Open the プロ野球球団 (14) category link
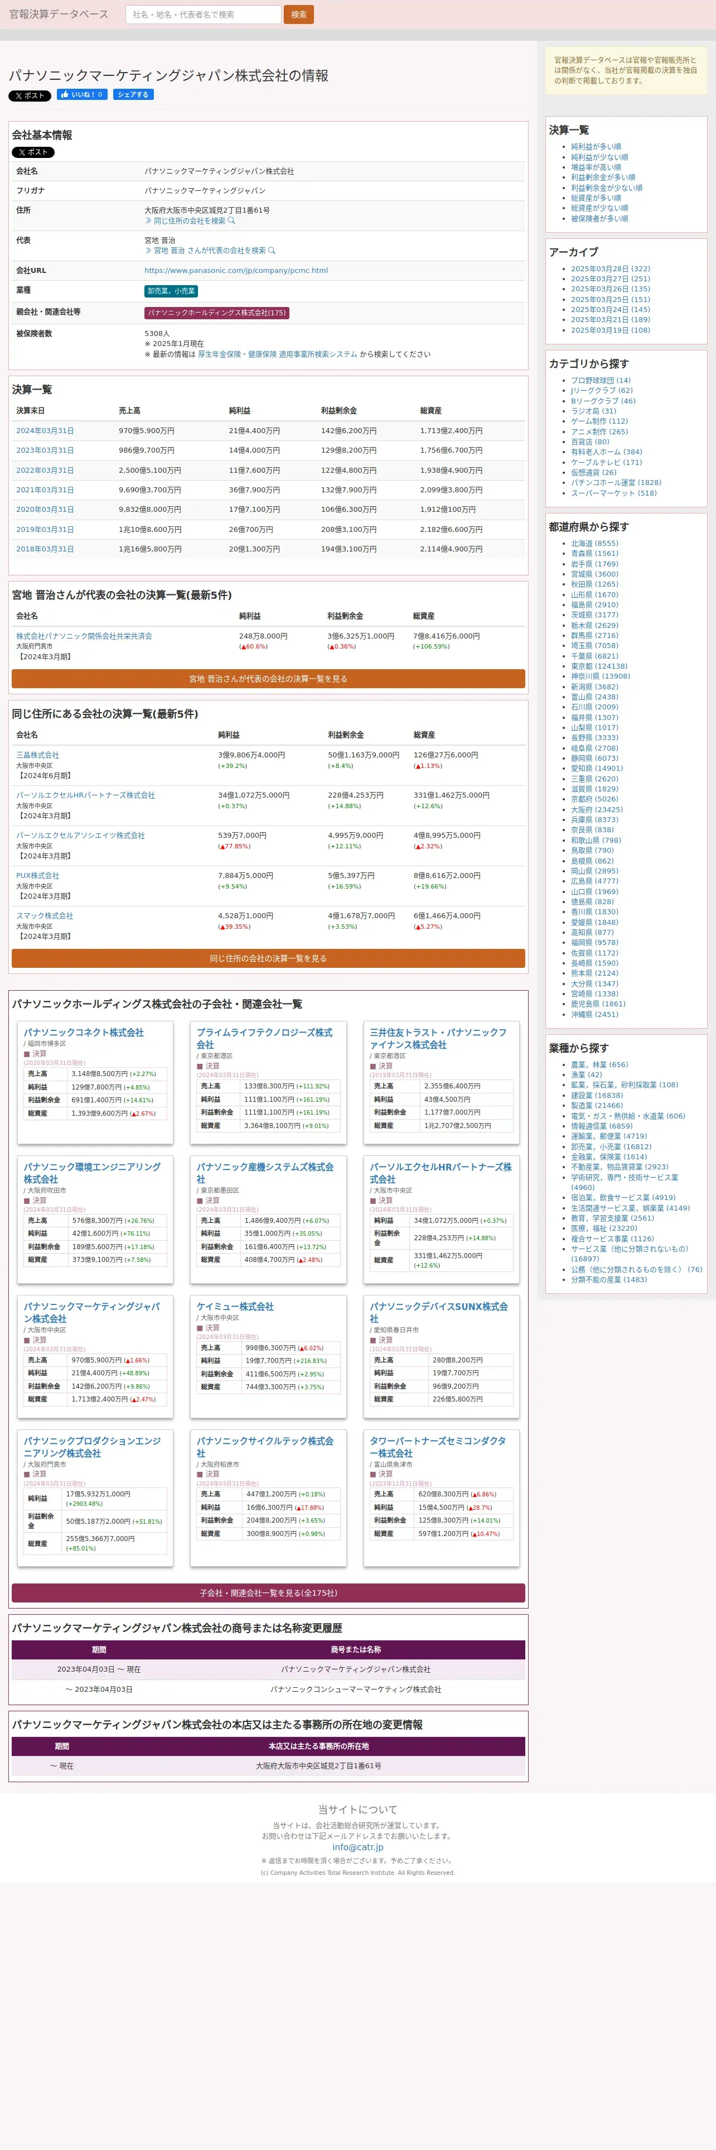The height and width of the screenshot is (2150, 716). [x=601, y=381]
